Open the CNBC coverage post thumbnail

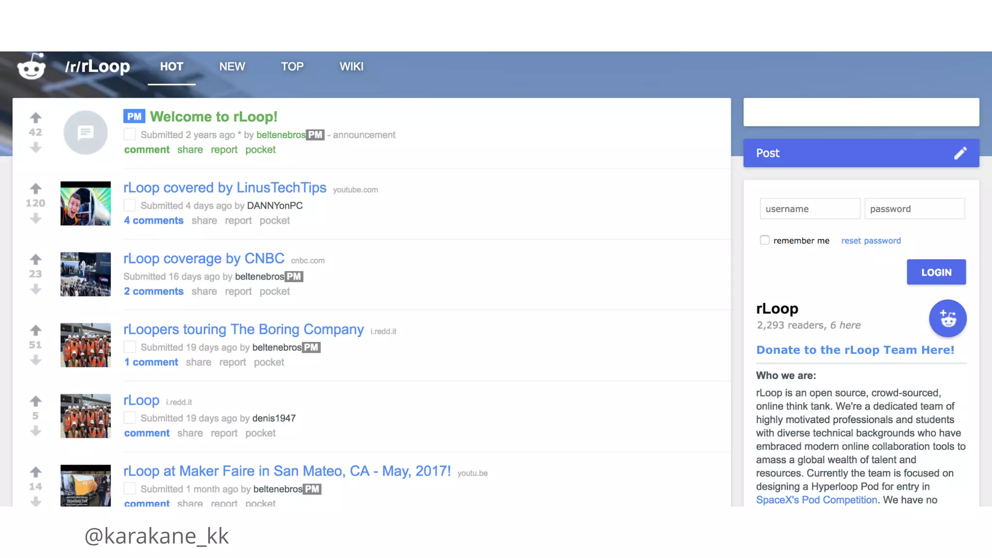86,274
